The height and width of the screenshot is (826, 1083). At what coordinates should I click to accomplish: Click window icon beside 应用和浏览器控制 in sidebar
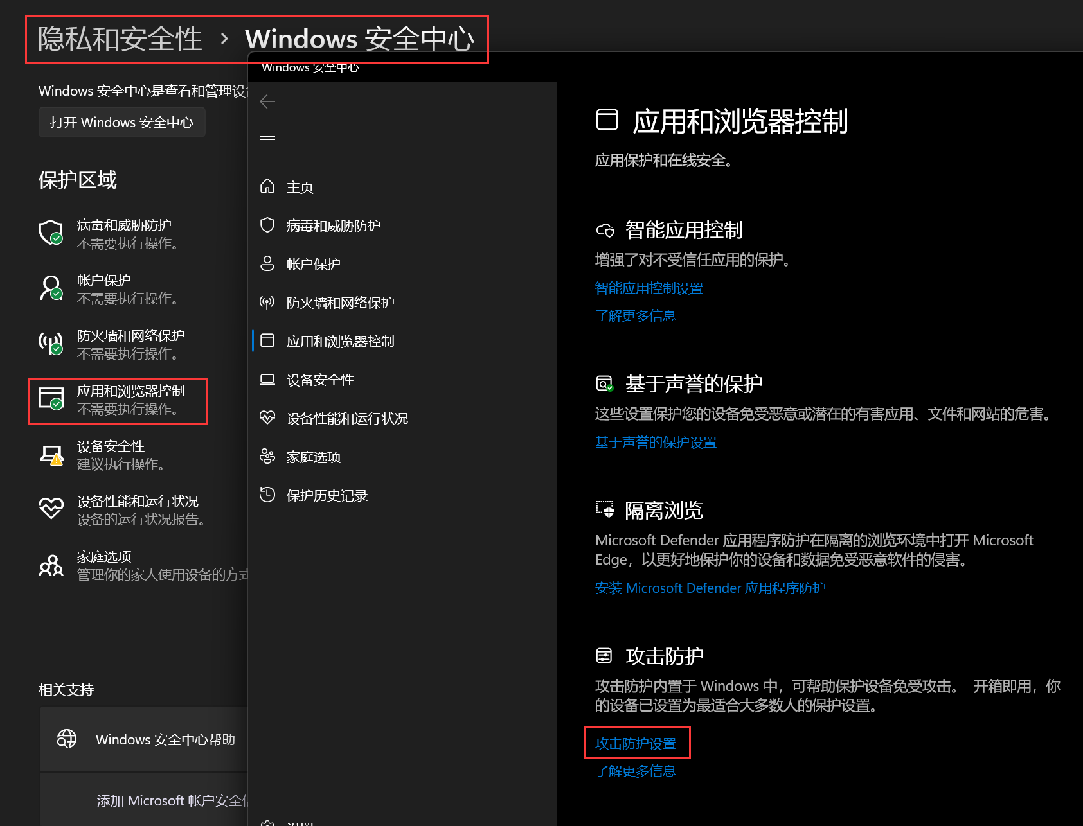click(x=267, y=340)
